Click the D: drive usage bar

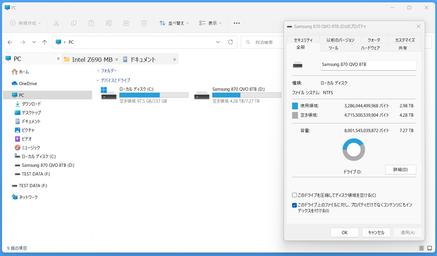tap(247, 95)
